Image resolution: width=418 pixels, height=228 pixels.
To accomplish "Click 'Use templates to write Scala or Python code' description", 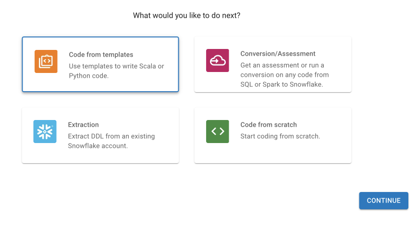I will [116, 71].
